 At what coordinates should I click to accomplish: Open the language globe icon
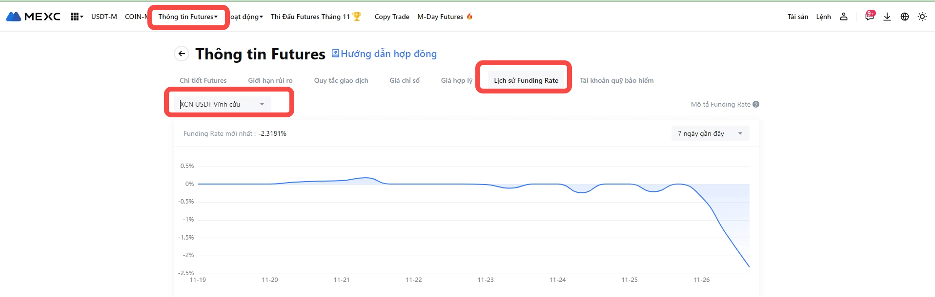[x=905, y=17]
